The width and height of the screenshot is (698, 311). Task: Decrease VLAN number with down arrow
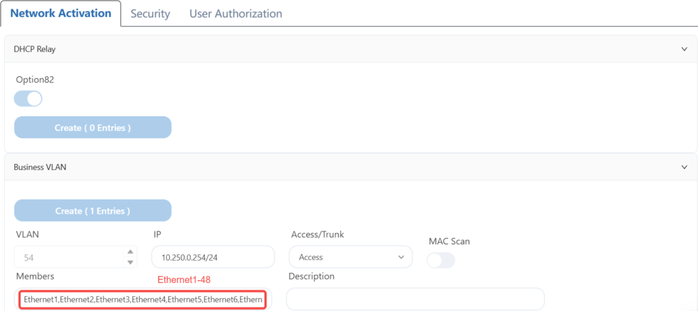pos(131,262)
